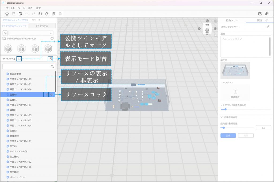The image size is (274, 182).
Task: Click the pencil edit icon beside 透明ファクトリー
Action: 268,27
